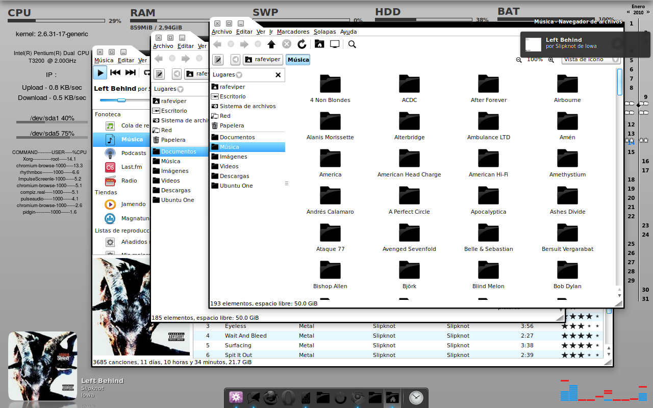Open the 4 Non Blondes folder
The height and width of the screenshot is (408, 653).
point(330,89)
